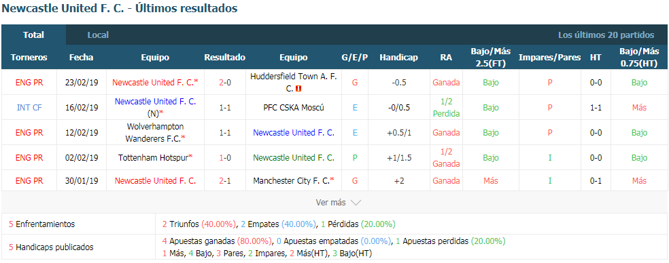Open the Tottenham Hotspur team link
This screenshot has height=263, width=669.
coord(154,157)
